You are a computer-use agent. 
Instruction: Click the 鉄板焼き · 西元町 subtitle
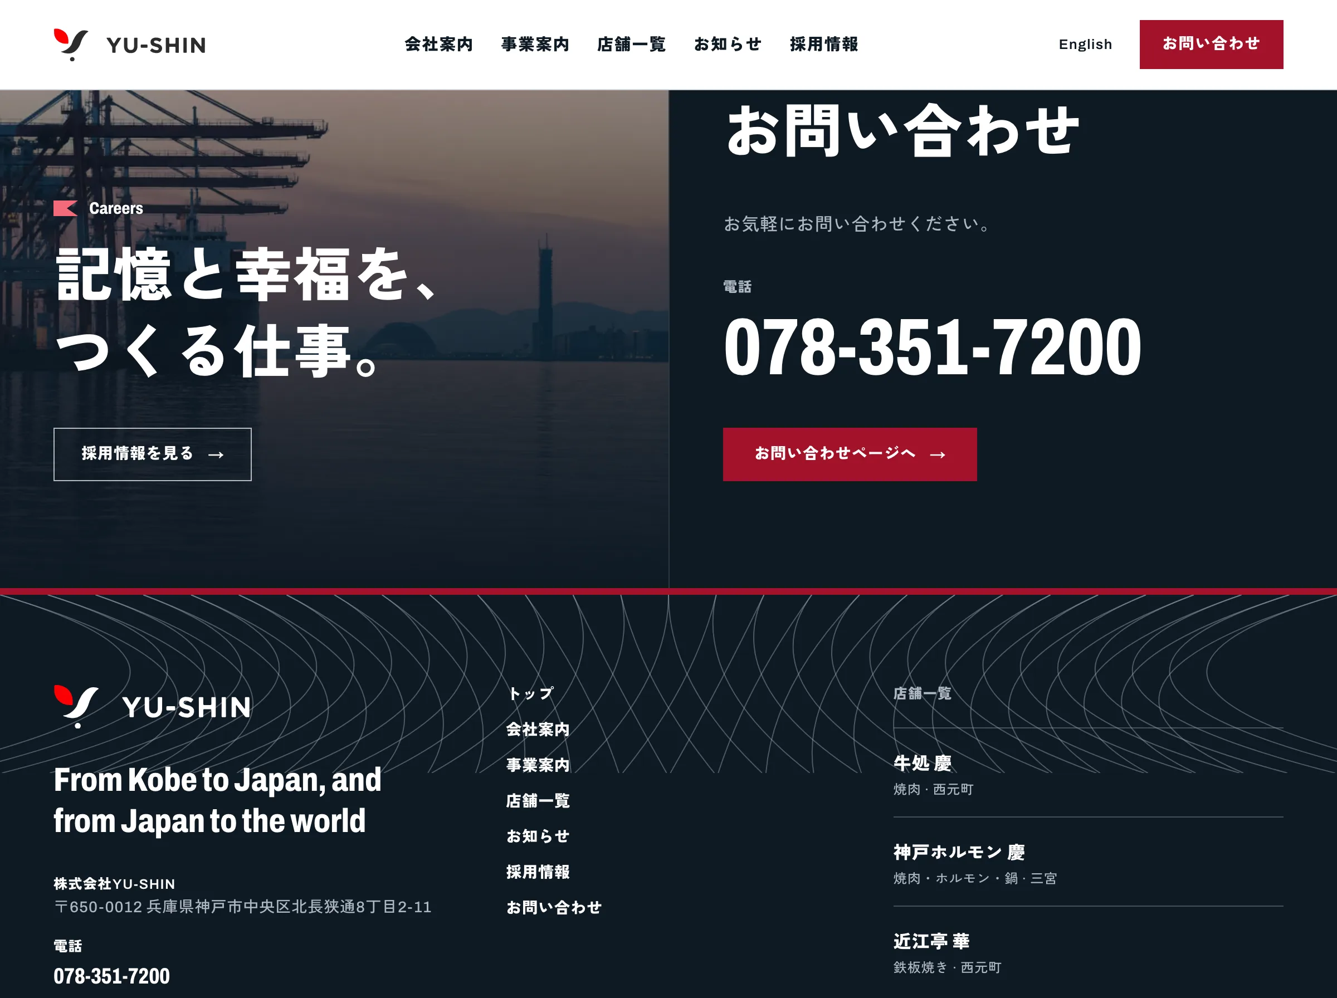point(947,967)
